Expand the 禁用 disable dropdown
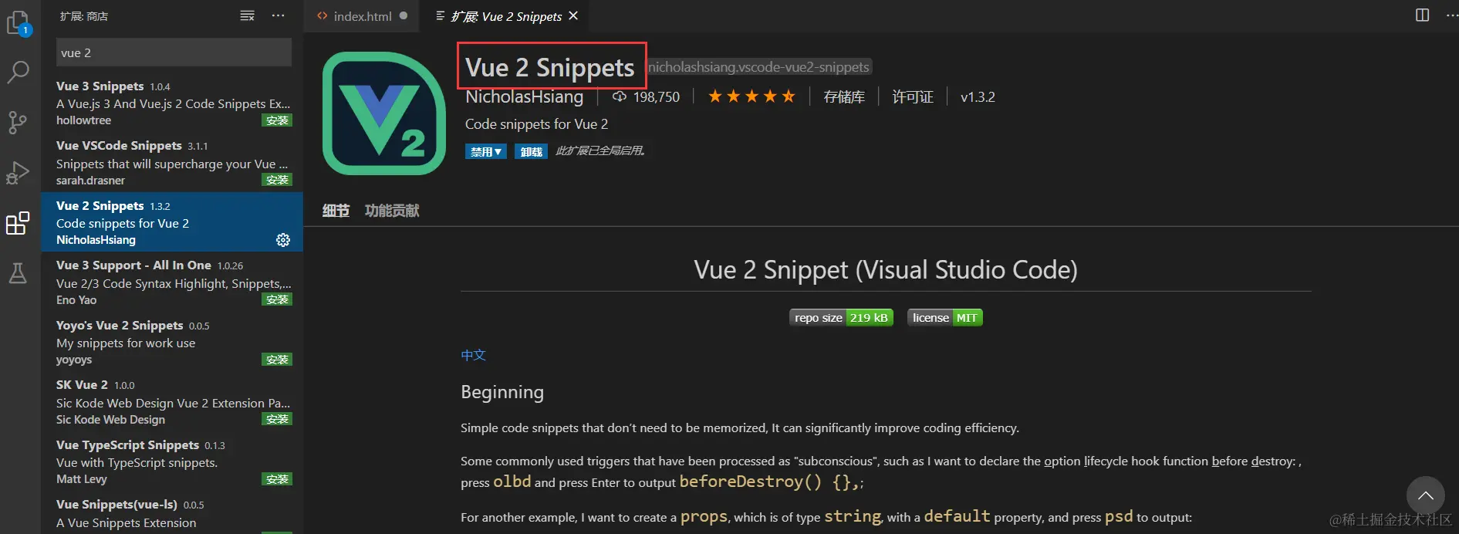Viewport: 1459px width, 534px height. coord(485,151)
